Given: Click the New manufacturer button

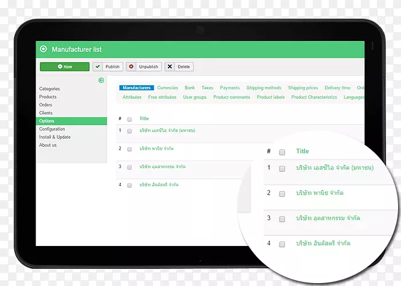Looking at the screenshot, I should (x=65, y=67).
